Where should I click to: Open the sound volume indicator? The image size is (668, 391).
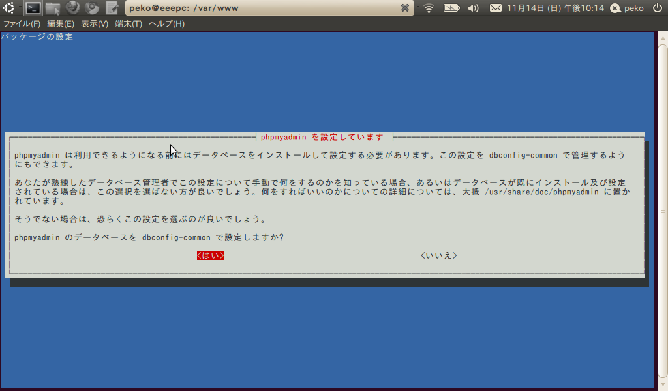474,8
